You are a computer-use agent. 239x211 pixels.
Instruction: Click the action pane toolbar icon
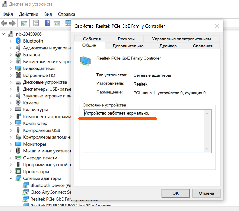[57, 23]
